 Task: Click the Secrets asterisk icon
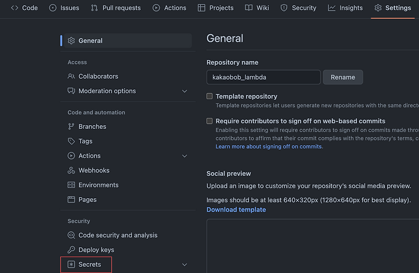[x=71, y=265]
